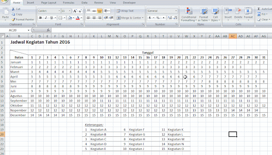
Task: Click Decrease Decimal icon
Action: pyautogui.click(x=176, y=18)
